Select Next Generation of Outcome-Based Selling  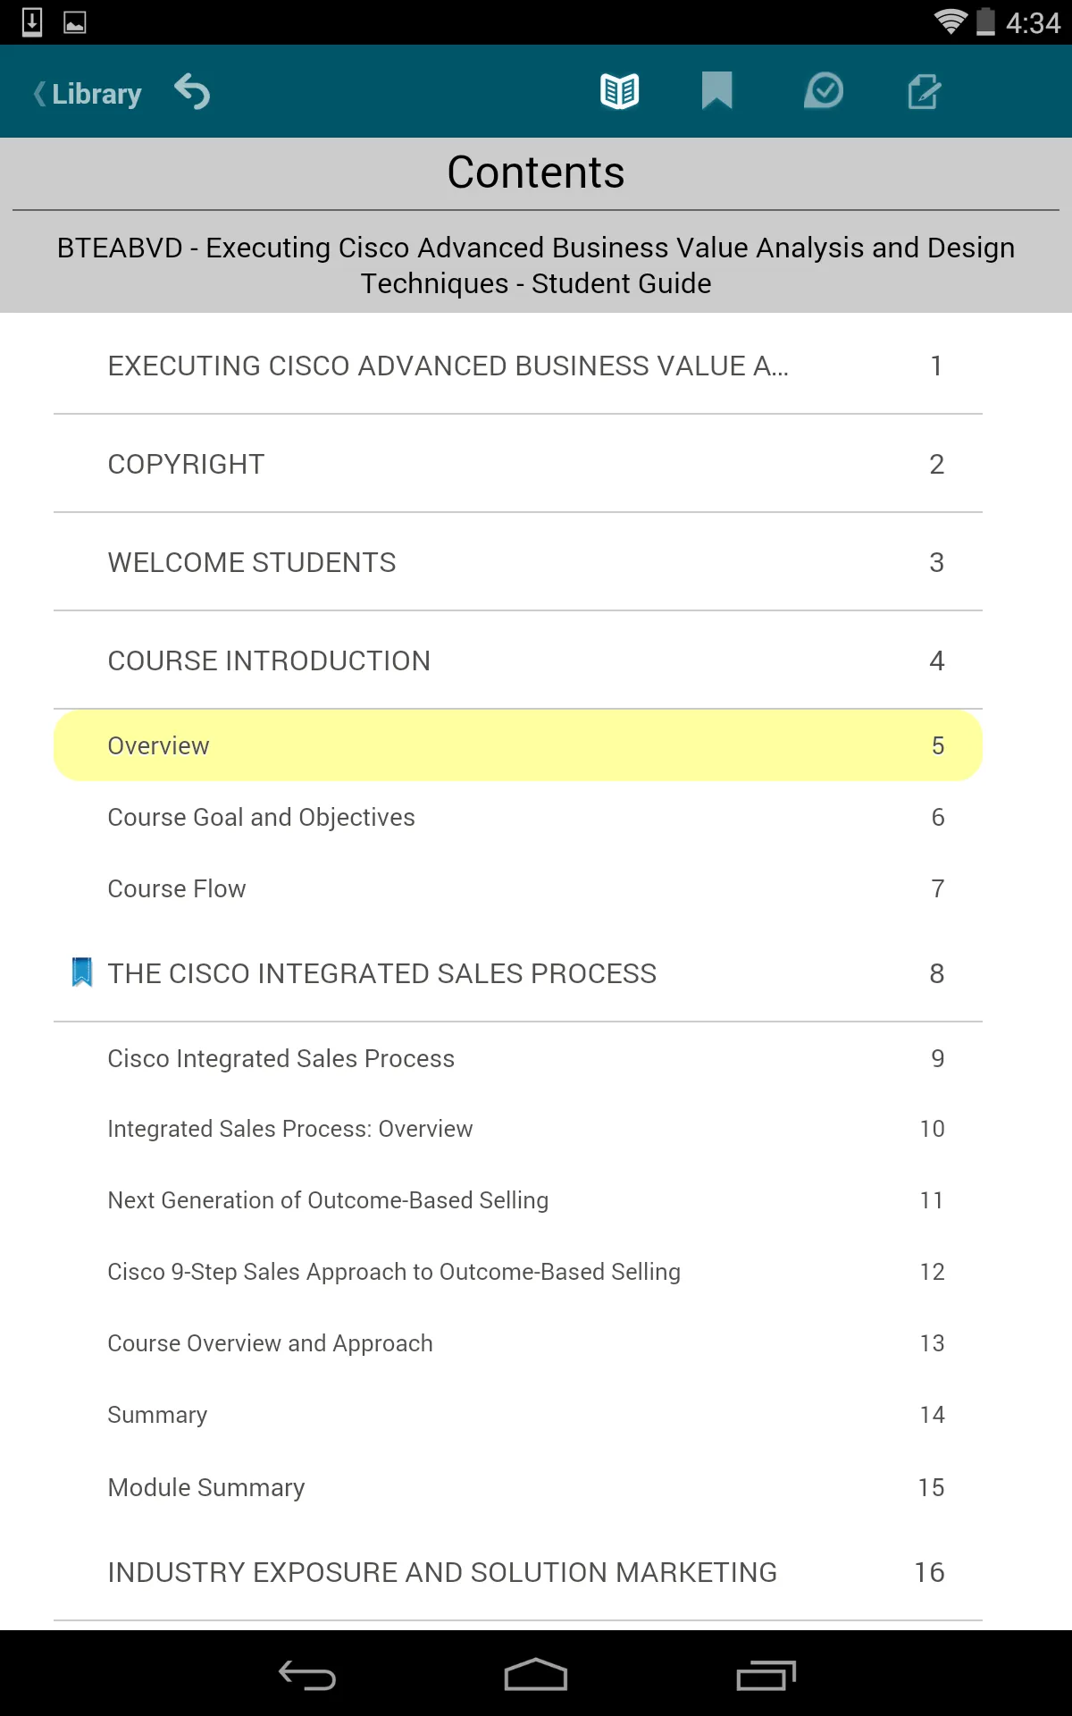click(x=518, y=1200)
